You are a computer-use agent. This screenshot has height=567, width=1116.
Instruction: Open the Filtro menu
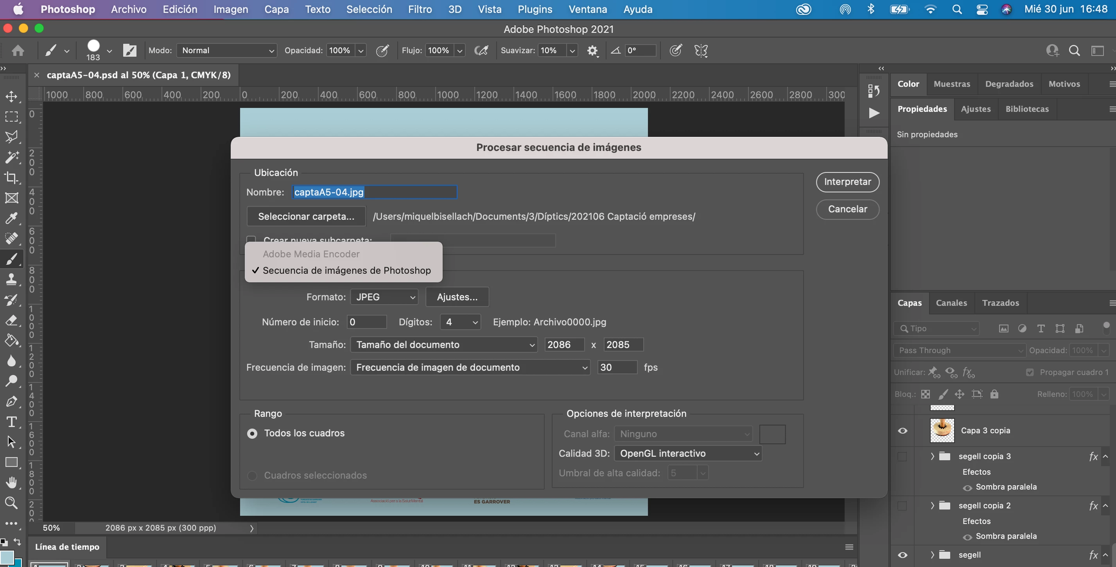pyautogui.click(x=419, y=9)
